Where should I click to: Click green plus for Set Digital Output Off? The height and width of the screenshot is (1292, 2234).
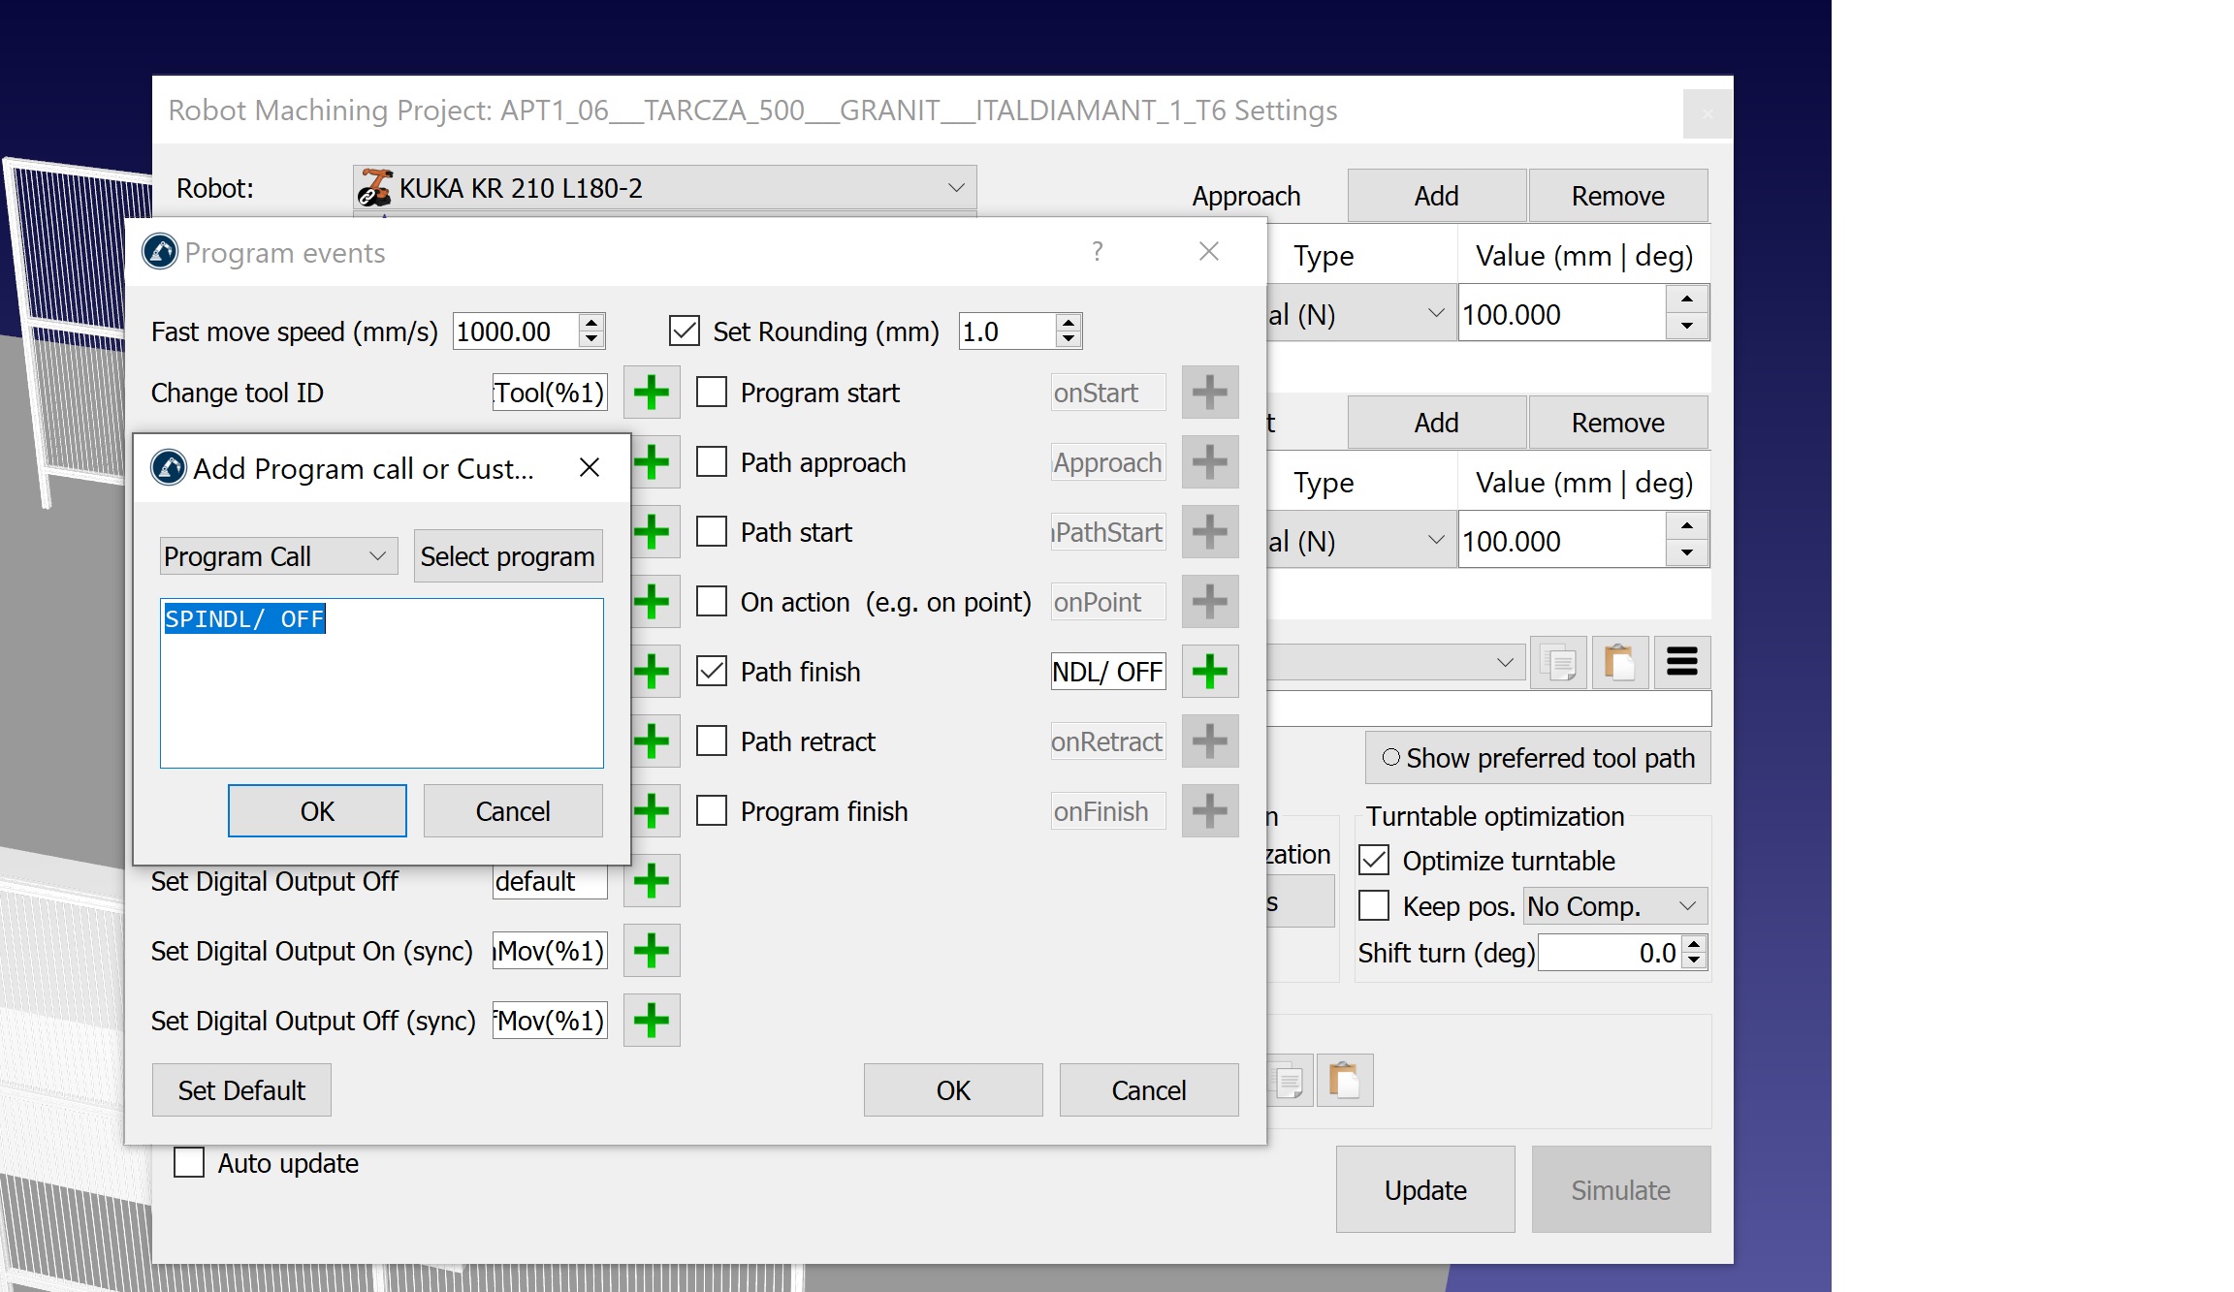tap(651, 881)
